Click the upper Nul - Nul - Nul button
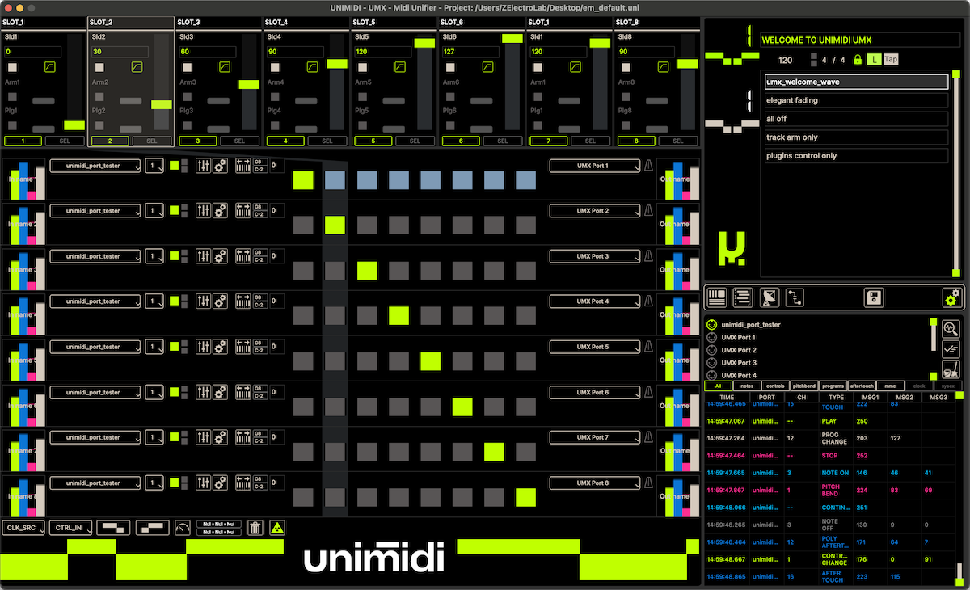This screenshot has height=590, width=970. point(218,524)
